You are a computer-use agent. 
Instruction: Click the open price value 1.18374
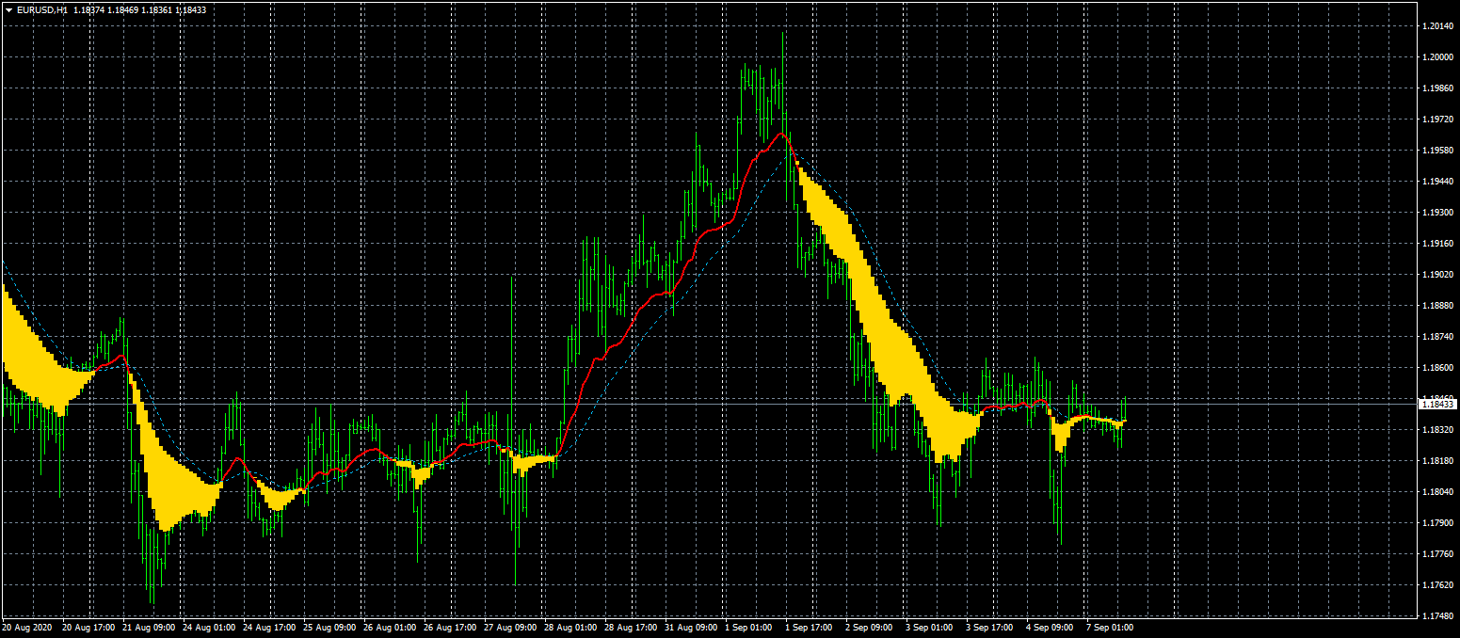(89, 9)
